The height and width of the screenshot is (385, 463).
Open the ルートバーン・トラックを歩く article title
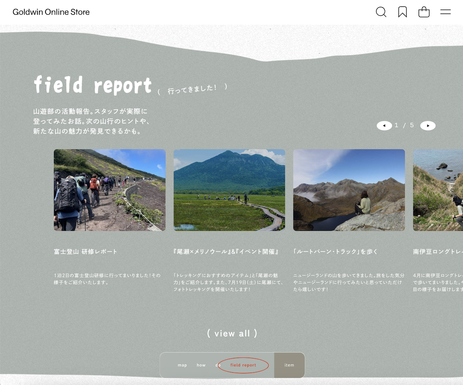pyautogui.click(x=335, y=252)
